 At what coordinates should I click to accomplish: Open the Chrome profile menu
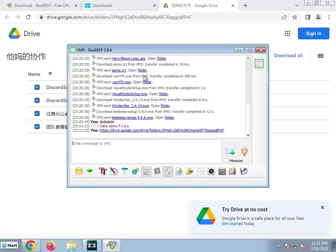(318, 17)
